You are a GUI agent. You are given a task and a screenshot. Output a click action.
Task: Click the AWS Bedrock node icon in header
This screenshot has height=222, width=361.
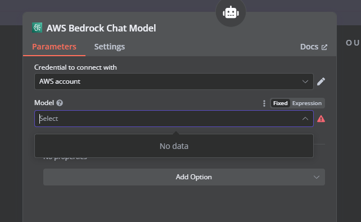pyautogui.click(x=37, y=28)
